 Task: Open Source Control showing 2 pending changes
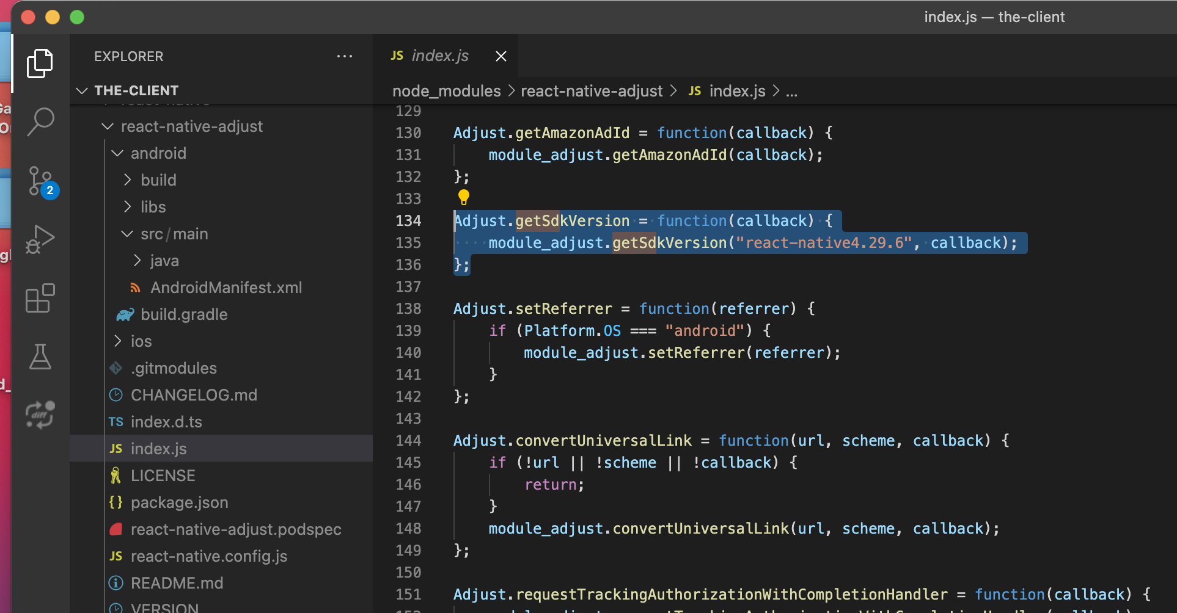tap(40, 181)
